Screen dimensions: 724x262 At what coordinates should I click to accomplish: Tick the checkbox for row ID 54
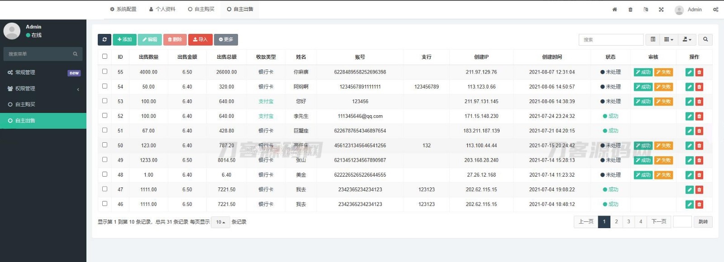point(105,86)
